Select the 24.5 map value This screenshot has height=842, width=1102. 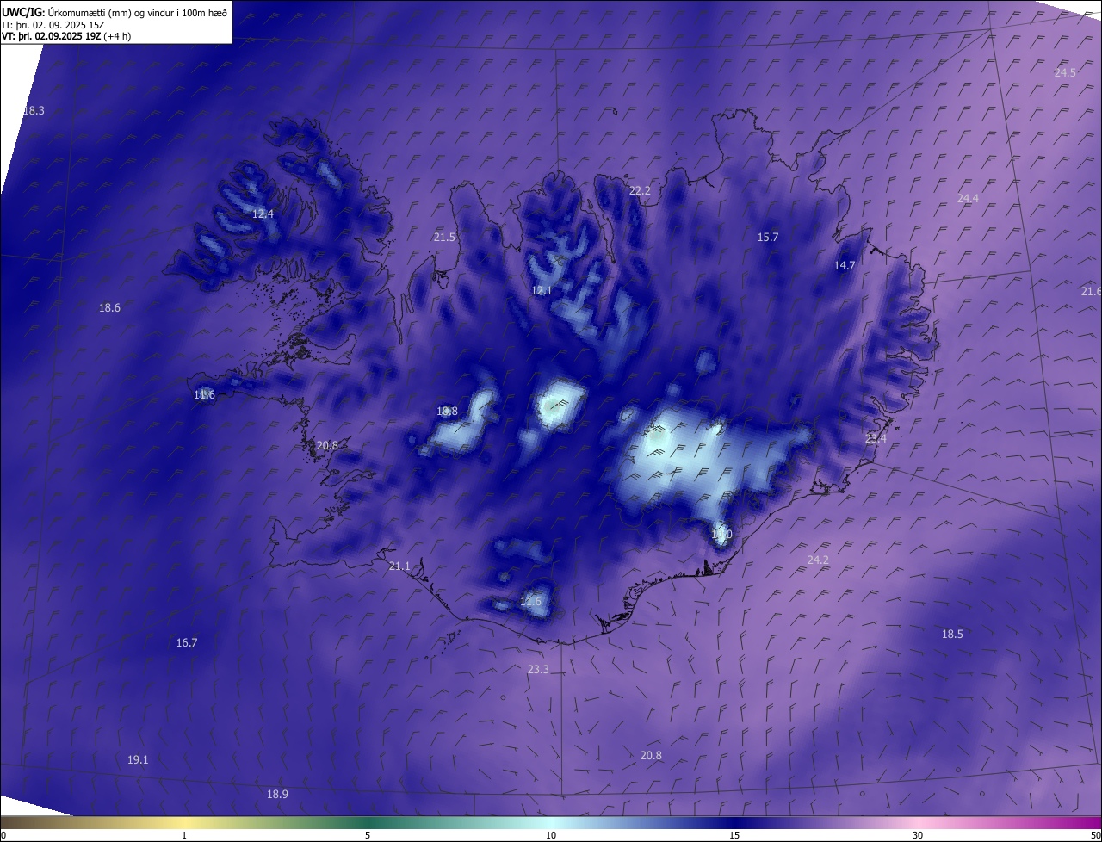click(1065, 72)
